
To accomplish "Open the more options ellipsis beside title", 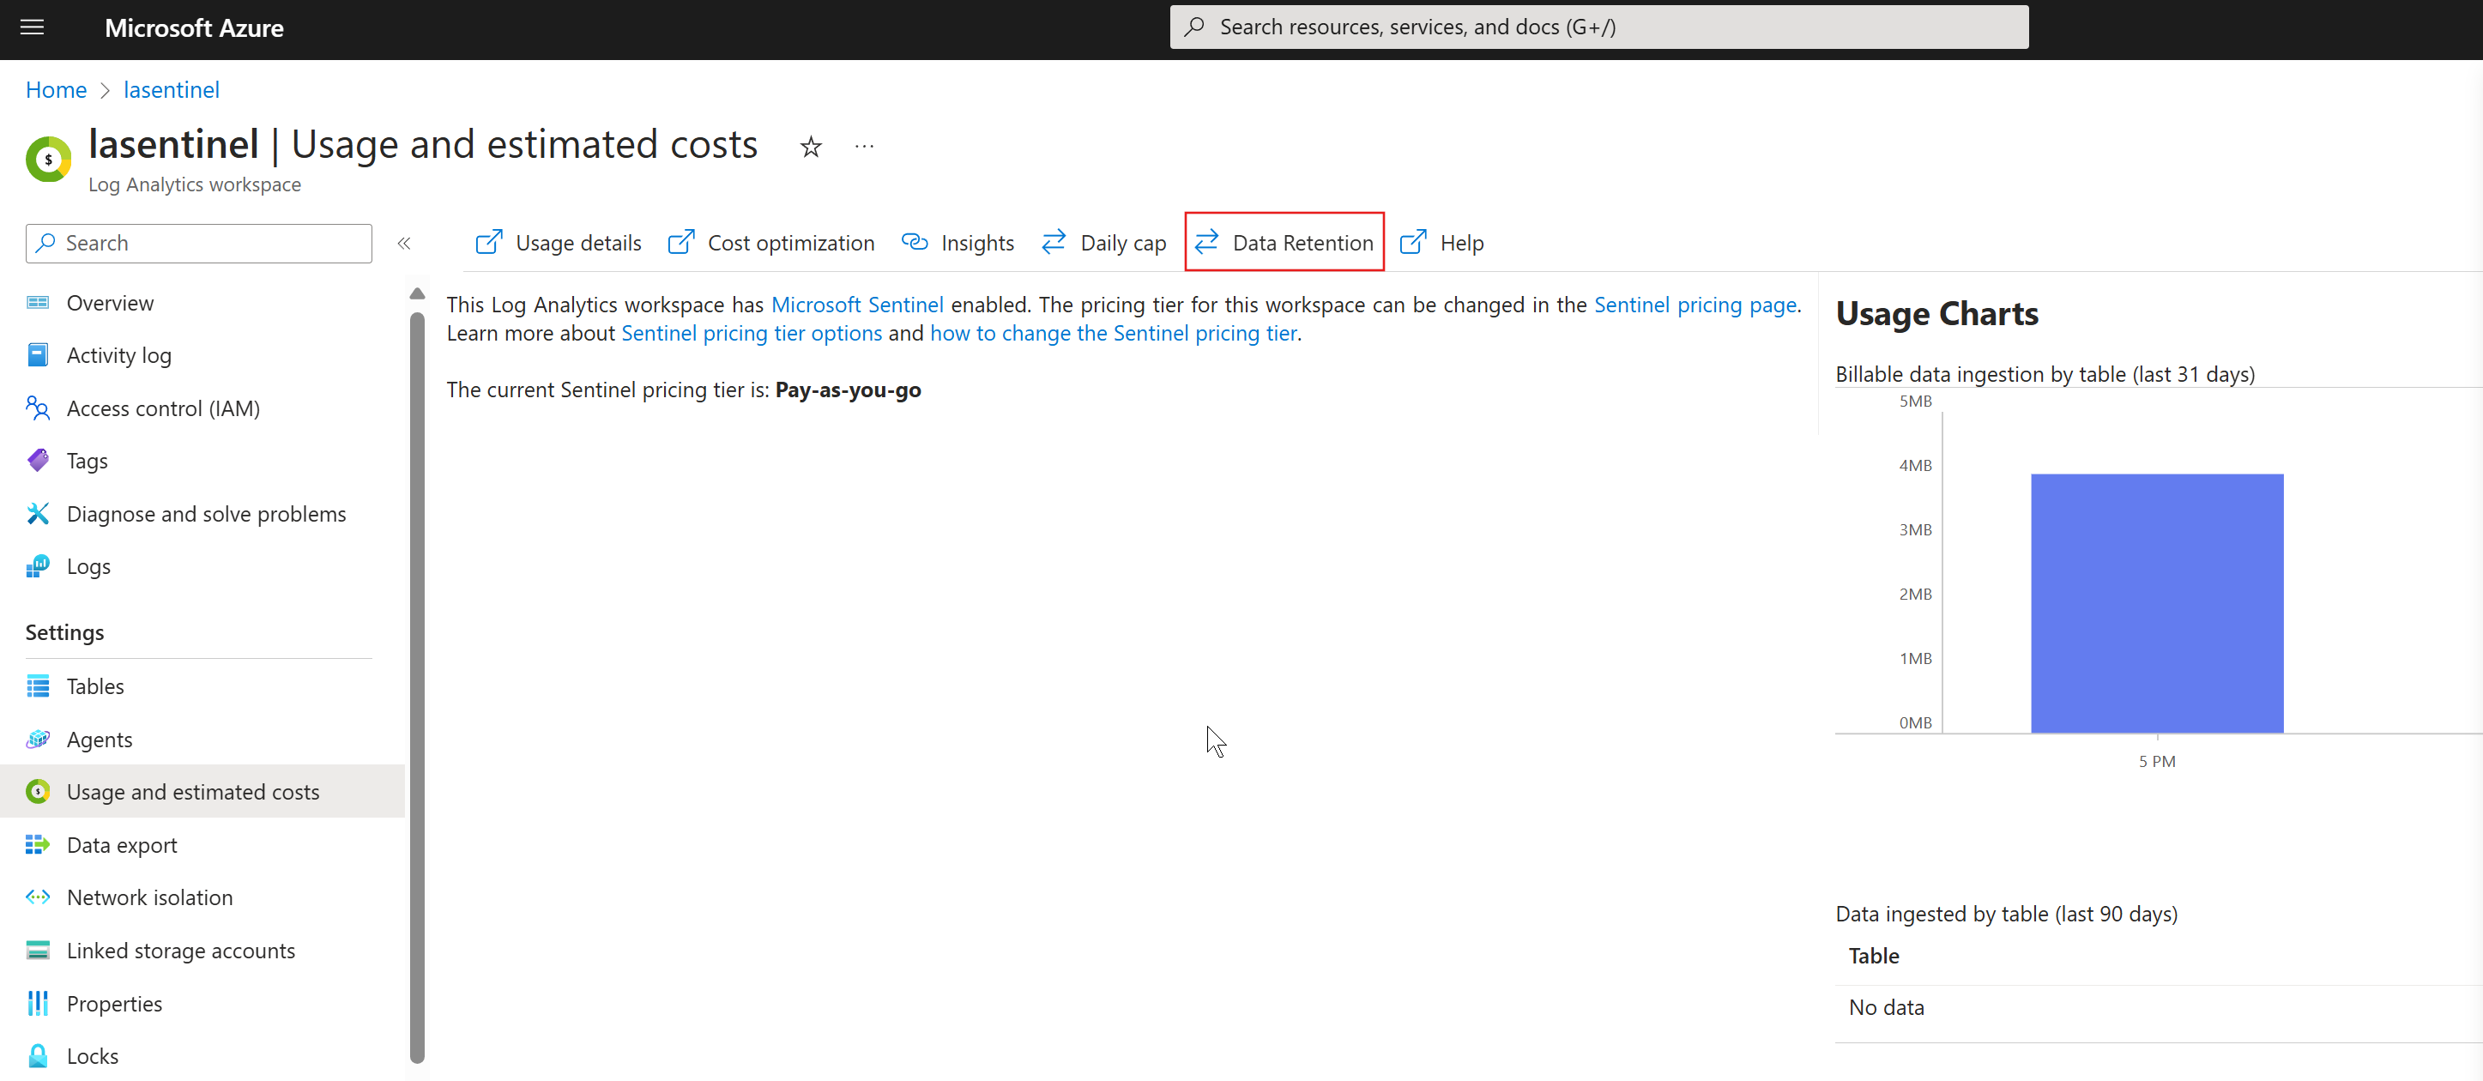I will point(865,147).
